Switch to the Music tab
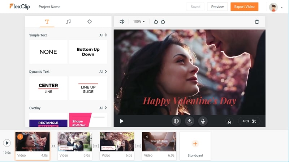Image resolution: width=289 pixels, height=162 pixels. [x=68, y=22]
